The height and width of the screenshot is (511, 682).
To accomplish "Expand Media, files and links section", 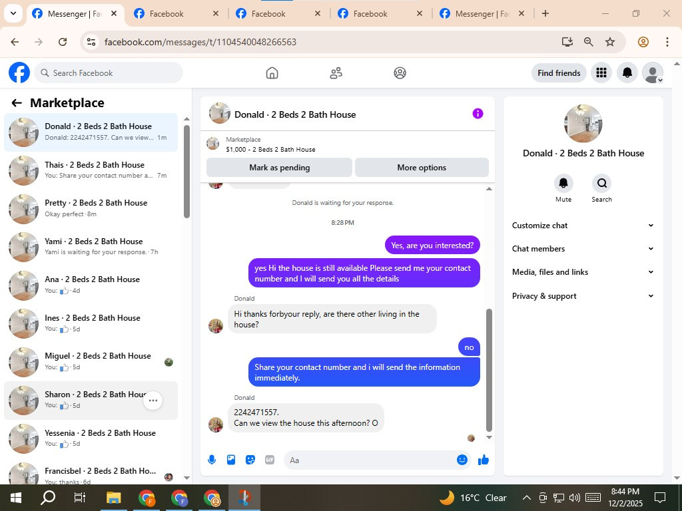I will (x=583, y=272).
